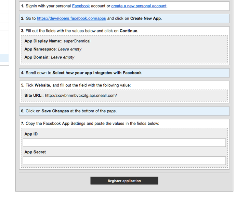Select the App Namespace label

tap(40, 49)
